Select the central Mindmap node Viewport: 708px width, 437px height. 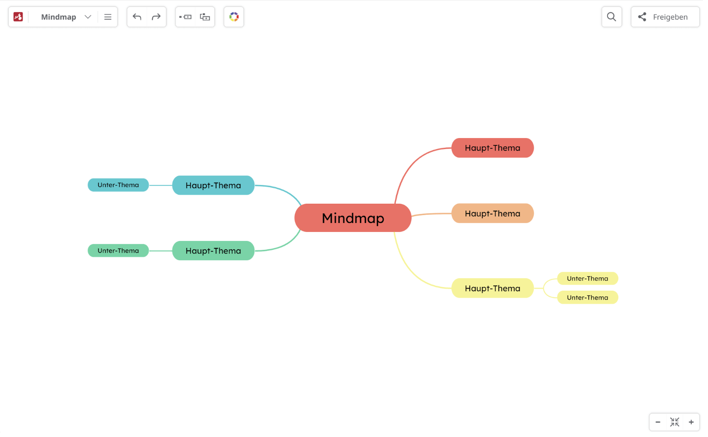pyautogui.click(x=353, y=218)
